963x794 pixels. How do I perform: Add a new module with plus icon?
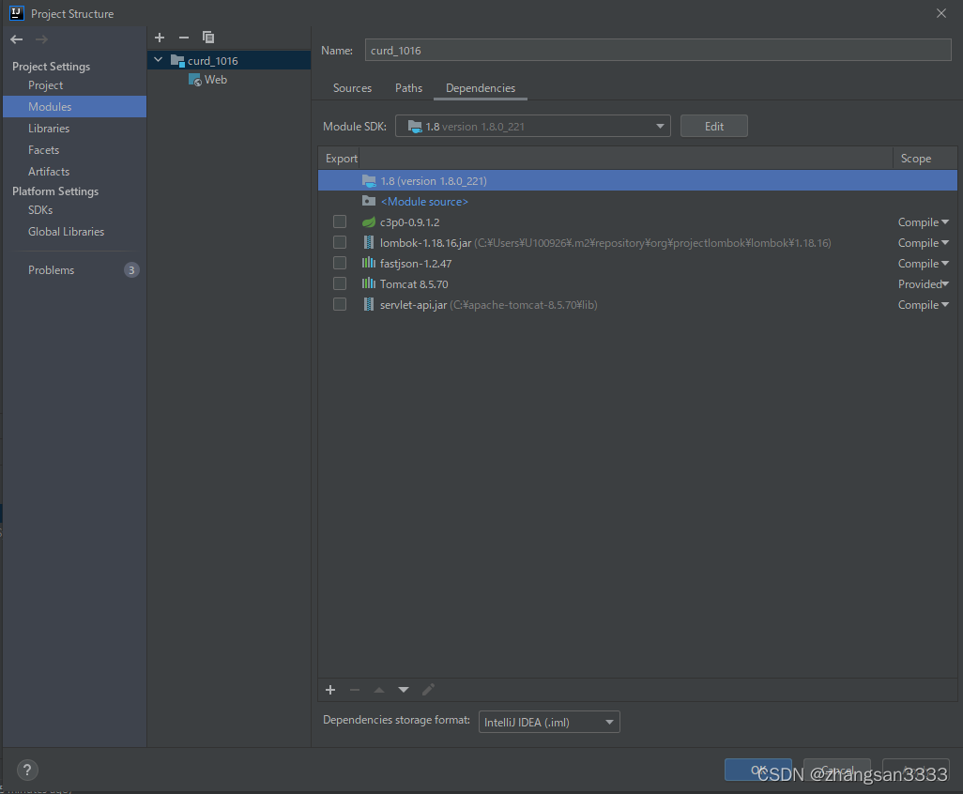[160, 38]
